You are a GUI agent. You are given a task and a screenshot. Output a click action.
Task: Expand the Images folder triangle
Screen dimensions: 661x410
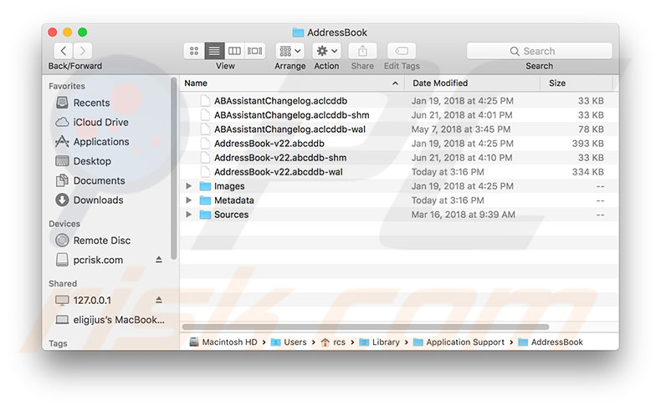coord(189,186)
